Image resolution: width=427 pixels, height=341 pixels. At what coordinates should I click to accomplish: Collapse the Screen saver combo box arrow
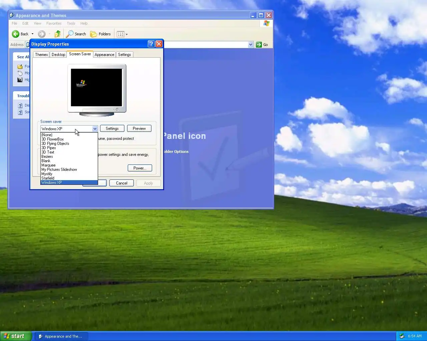95,129
